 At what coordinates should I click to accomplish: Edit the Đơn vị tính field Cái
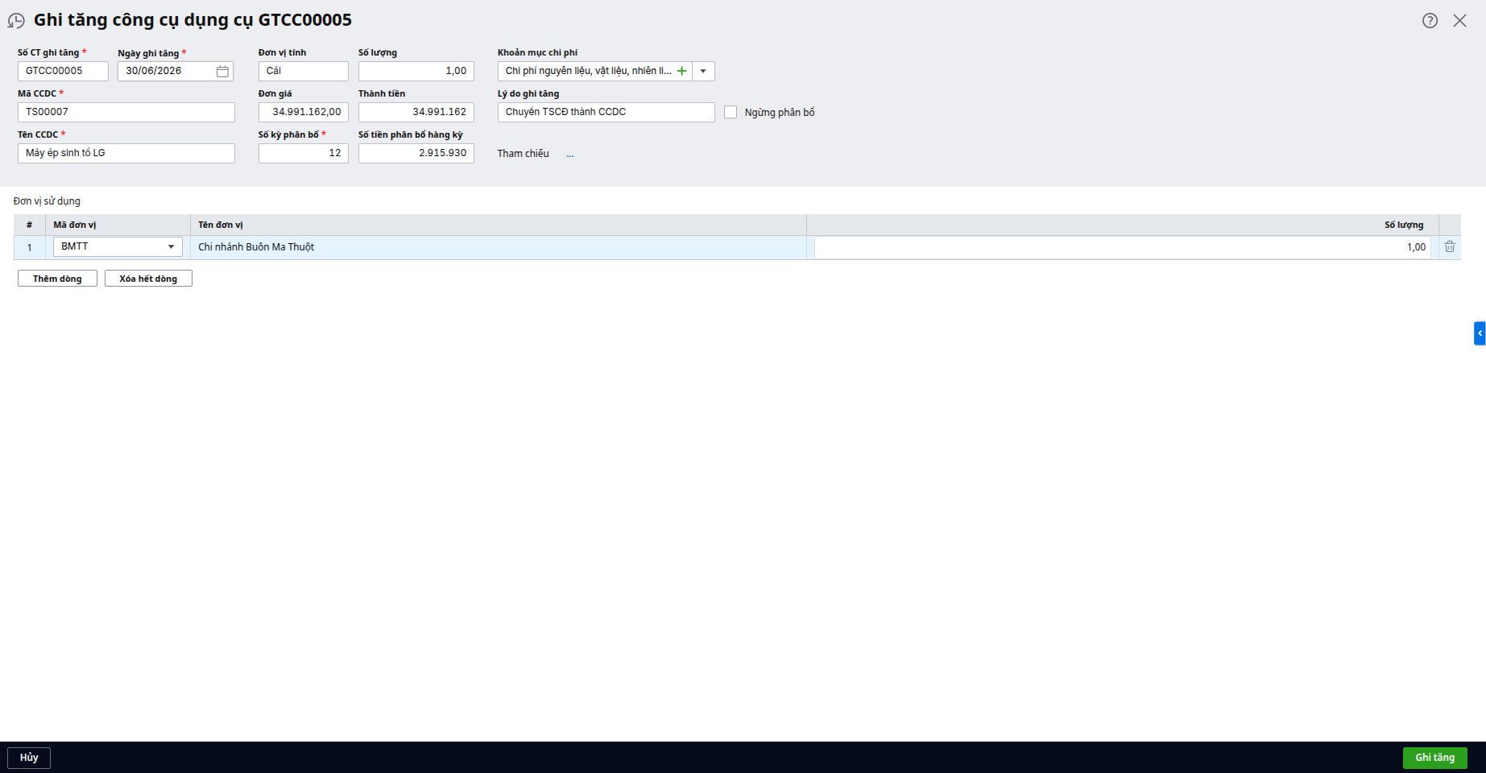303,71
